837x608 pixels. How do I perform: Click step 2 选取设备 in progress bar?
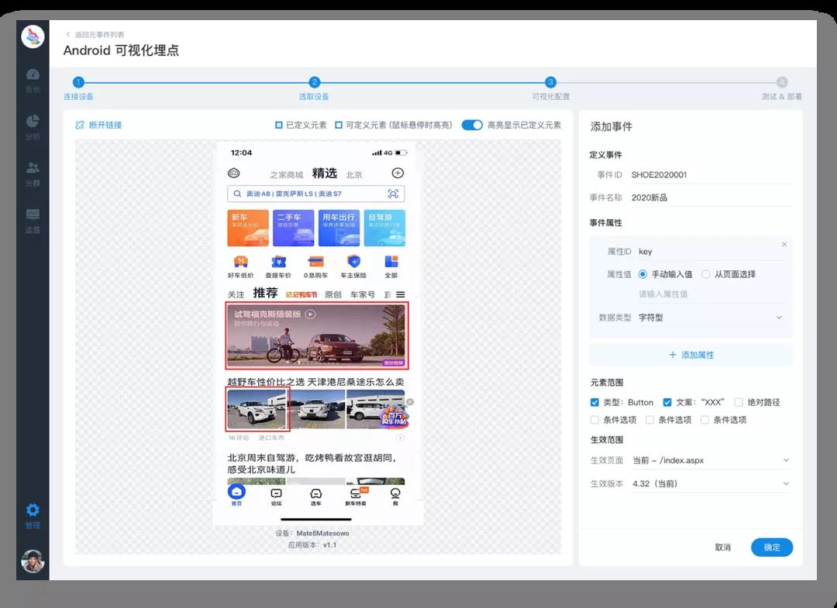pyautogui.click(x=315, y=82)
